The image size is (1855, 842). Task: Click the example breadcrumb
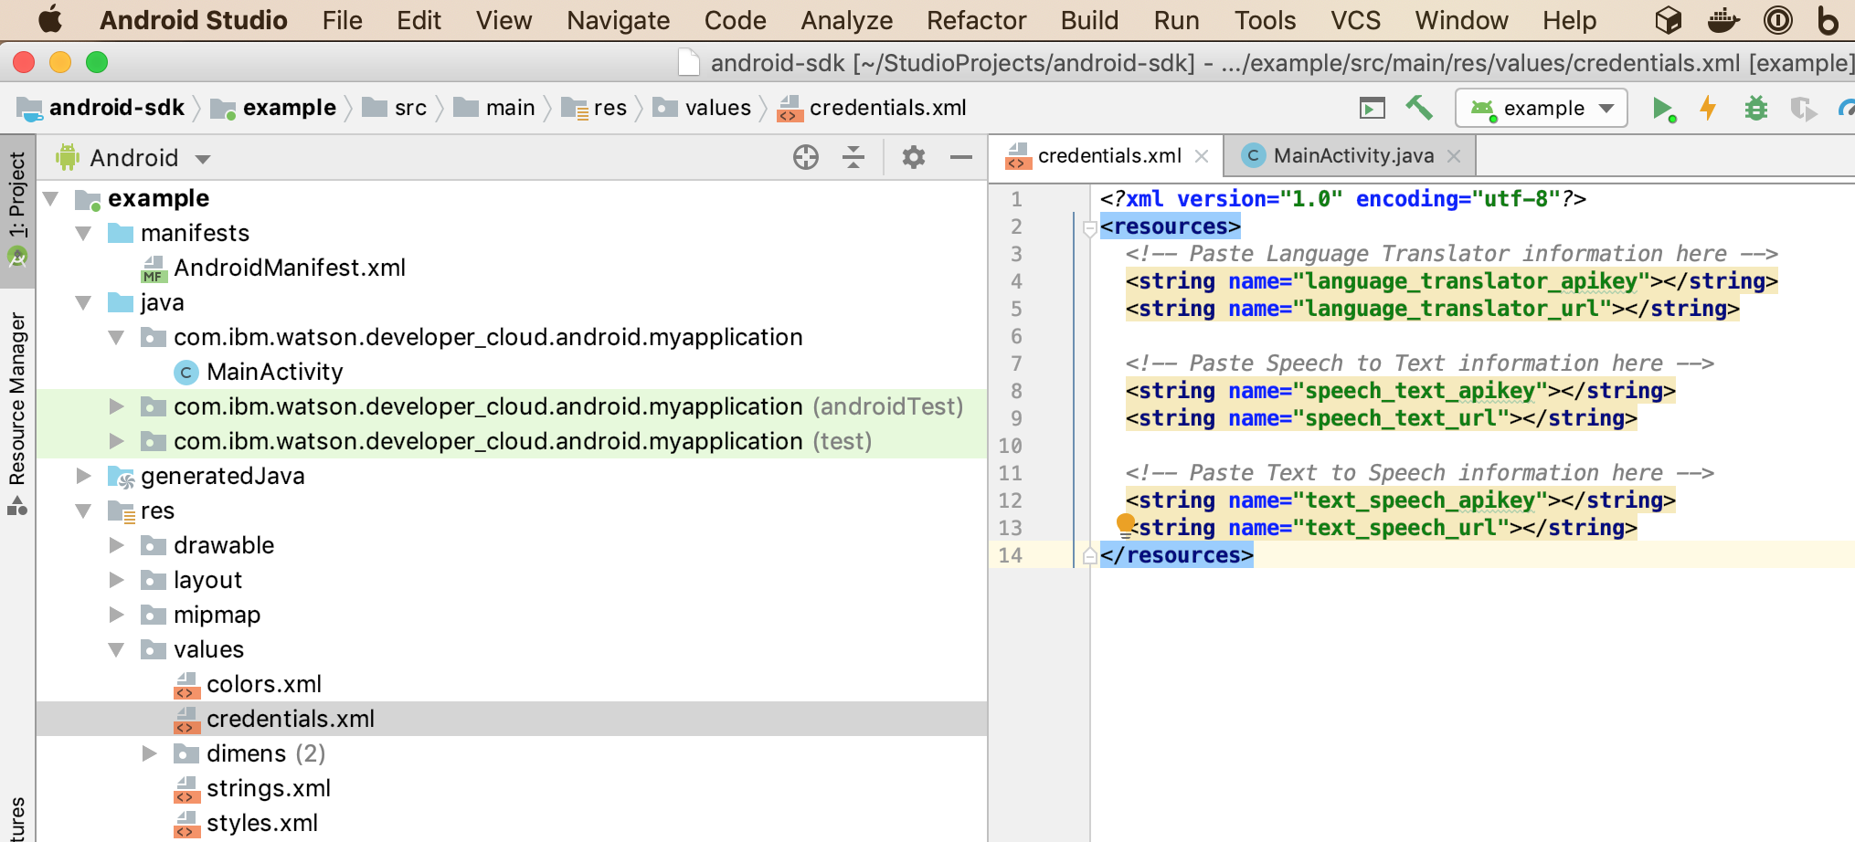tap(272, 108)
